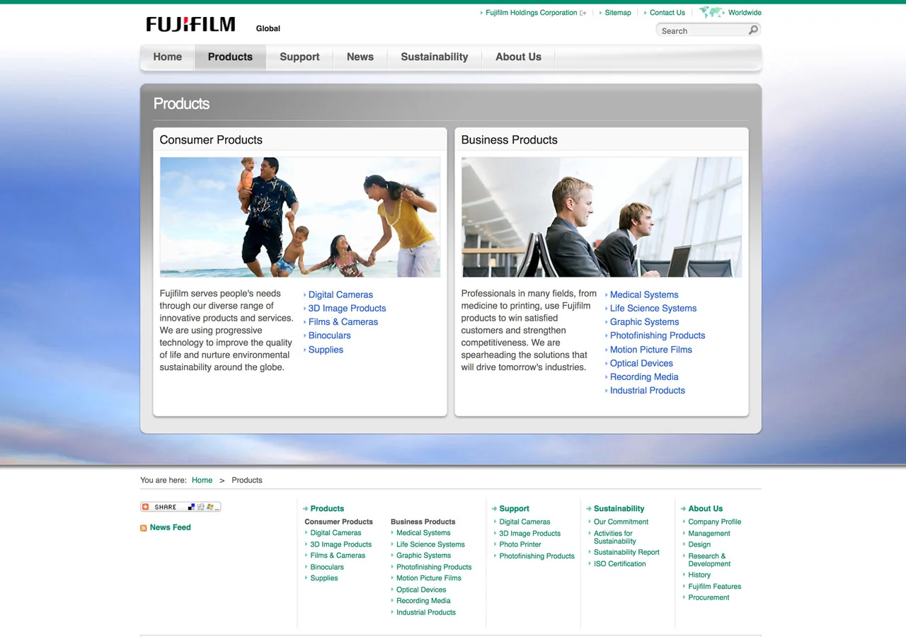Open the Activities for Sustainability footer link
The width and height of the screenshot is (906, 637).
click(615, 537)
